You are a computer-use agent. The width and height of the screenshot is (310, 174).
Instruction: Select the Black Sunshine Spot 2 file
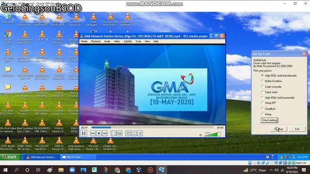click(x=25, y=126)
